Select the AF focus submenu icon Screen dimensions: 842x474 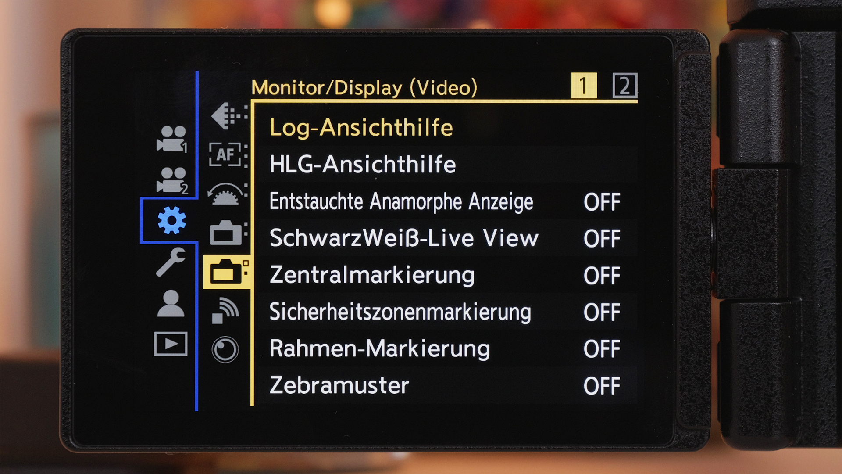[228, 155]
